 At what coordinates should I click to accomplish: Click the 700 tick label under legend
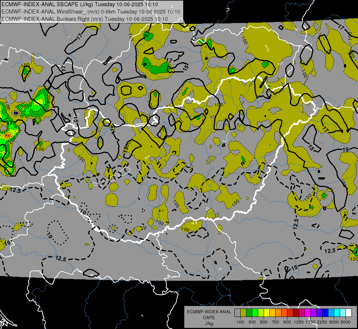[275, 322]
